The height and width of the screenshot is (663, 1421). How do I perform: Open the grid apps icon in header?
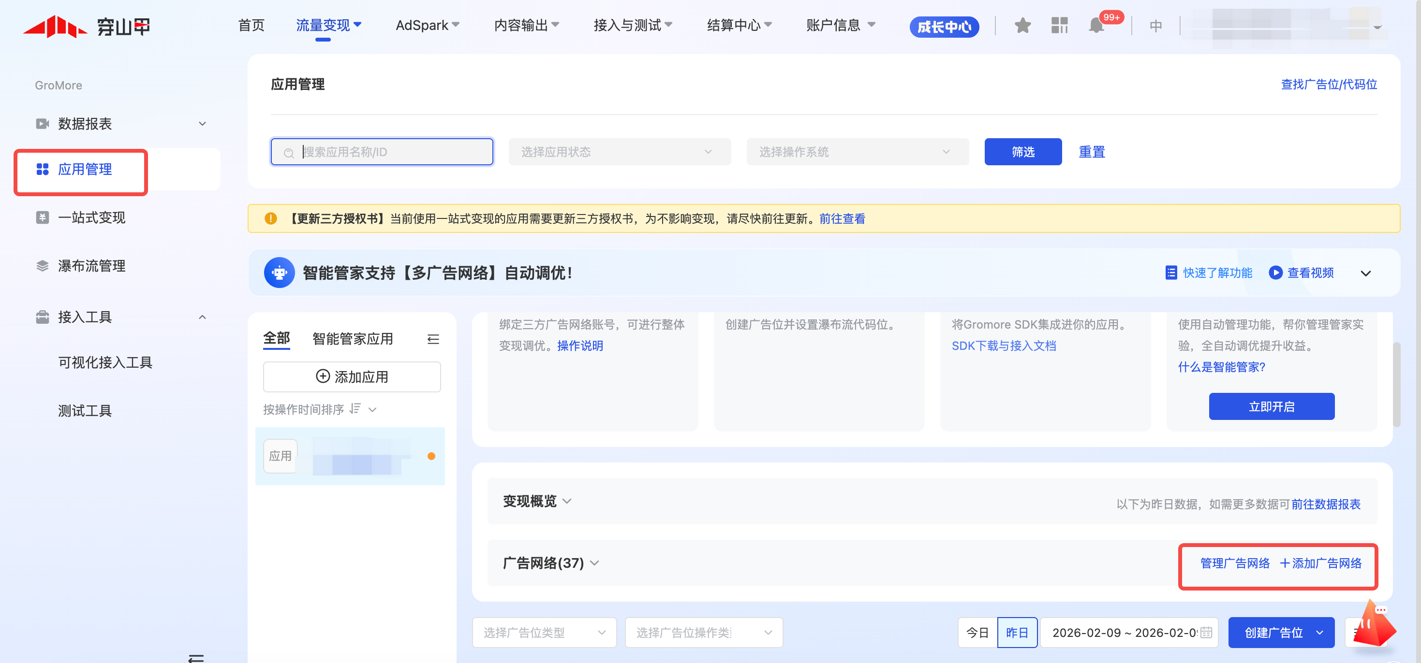coord(1059,25)
